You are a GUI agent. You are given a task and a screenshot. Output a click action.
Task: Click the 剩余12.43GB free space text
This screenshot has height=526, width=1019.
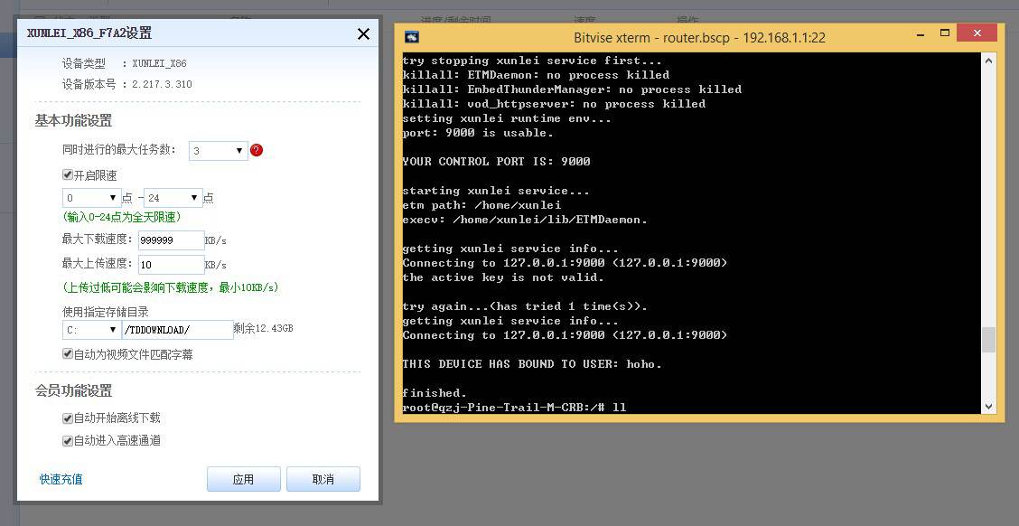[263, 328]
